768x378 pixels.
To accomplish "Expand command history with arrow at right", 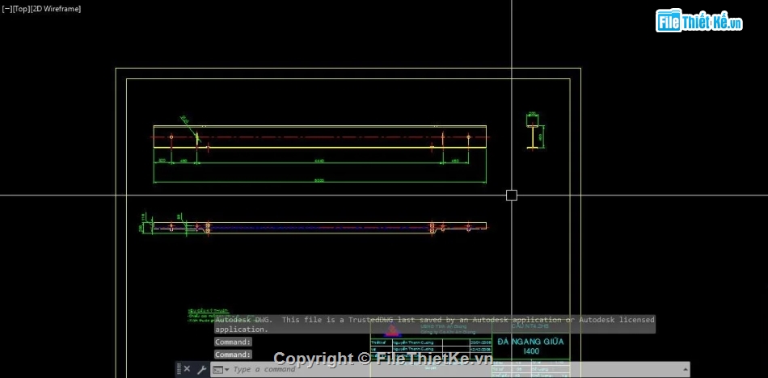I will 686,369.
